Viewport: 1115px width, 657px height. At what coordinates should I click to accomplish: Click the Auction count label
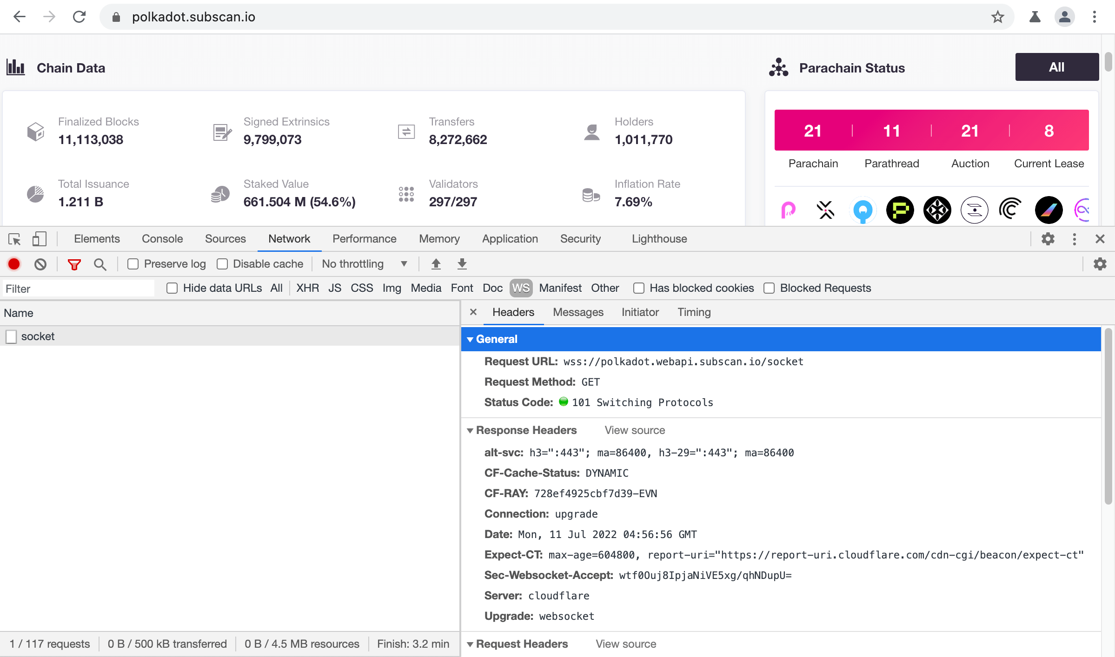[x=970, y=164]
